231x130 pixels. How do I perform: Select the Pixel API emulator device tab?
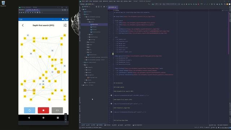[x=32, y=10]
